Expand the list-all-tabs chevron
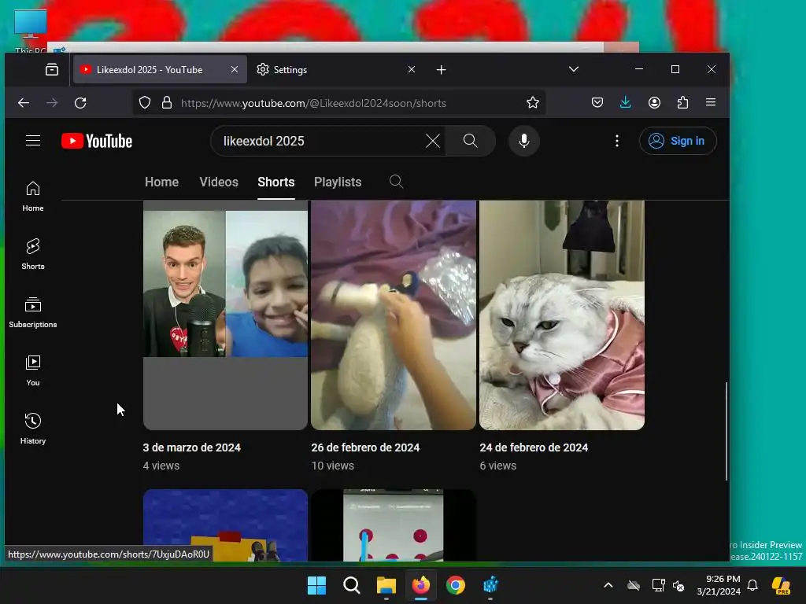Viewport: 806px width, 604px height. click(574, 69)
